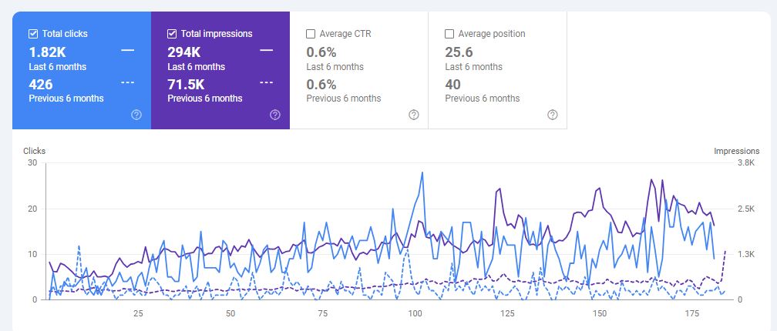Image resolution: width=777 pixels, height=331 pixels.
Task: Click the 0.6% Last 6 months CTR value
Action: 321,52
